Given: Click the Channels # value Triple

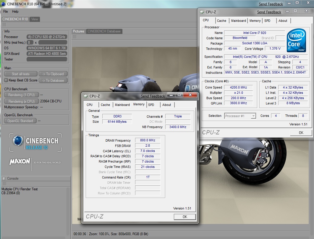Looking at the screenshot, I should coord(178,116).
